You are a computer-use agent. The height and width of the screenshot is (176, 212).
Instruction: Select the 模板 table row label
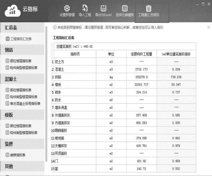[x=58, y=85]
